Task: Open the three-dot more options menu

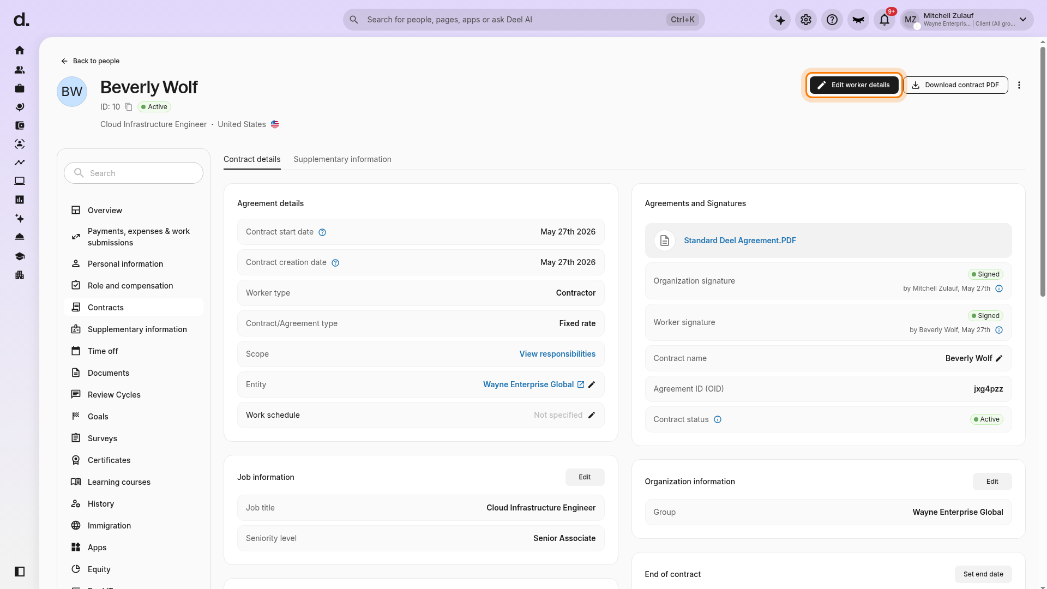Action: coord(1019,85)
